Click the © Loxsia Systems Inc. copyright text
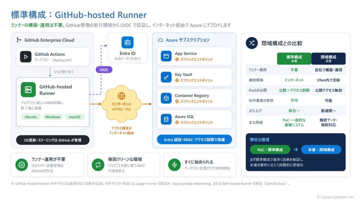The width and height of the screenshot is (361, 203). pyautogui.click(x=336, y=197)
